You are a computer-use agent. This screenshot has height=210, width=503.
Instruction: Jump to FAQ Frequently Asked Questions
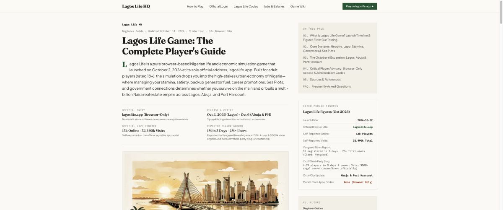tap(327, 86)
